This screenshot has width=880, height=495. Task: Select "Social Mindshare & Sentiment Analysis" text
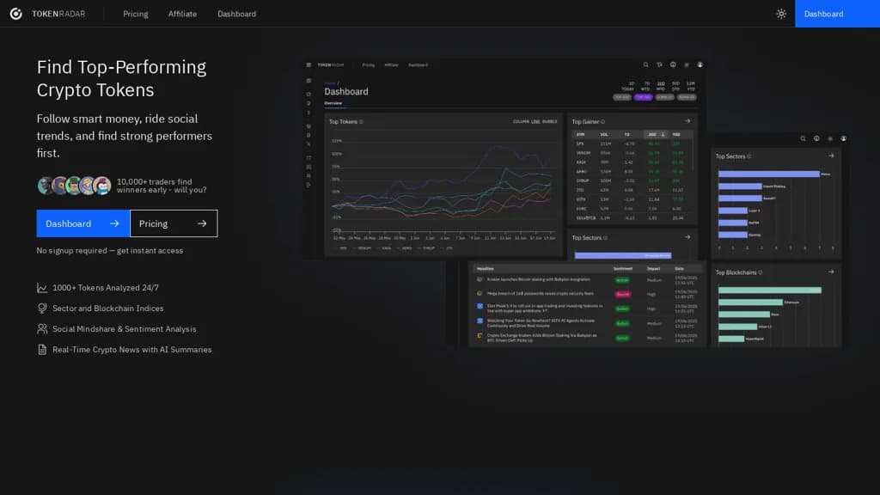coord(124,329)
